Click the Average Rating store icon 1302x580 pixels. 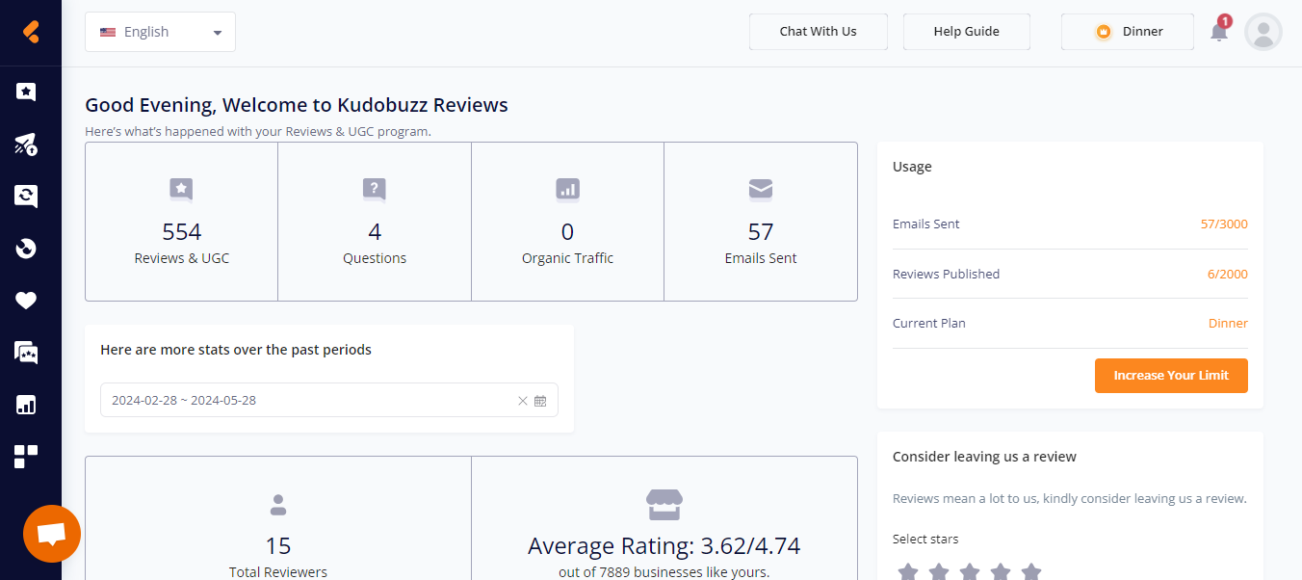(664, 503)
